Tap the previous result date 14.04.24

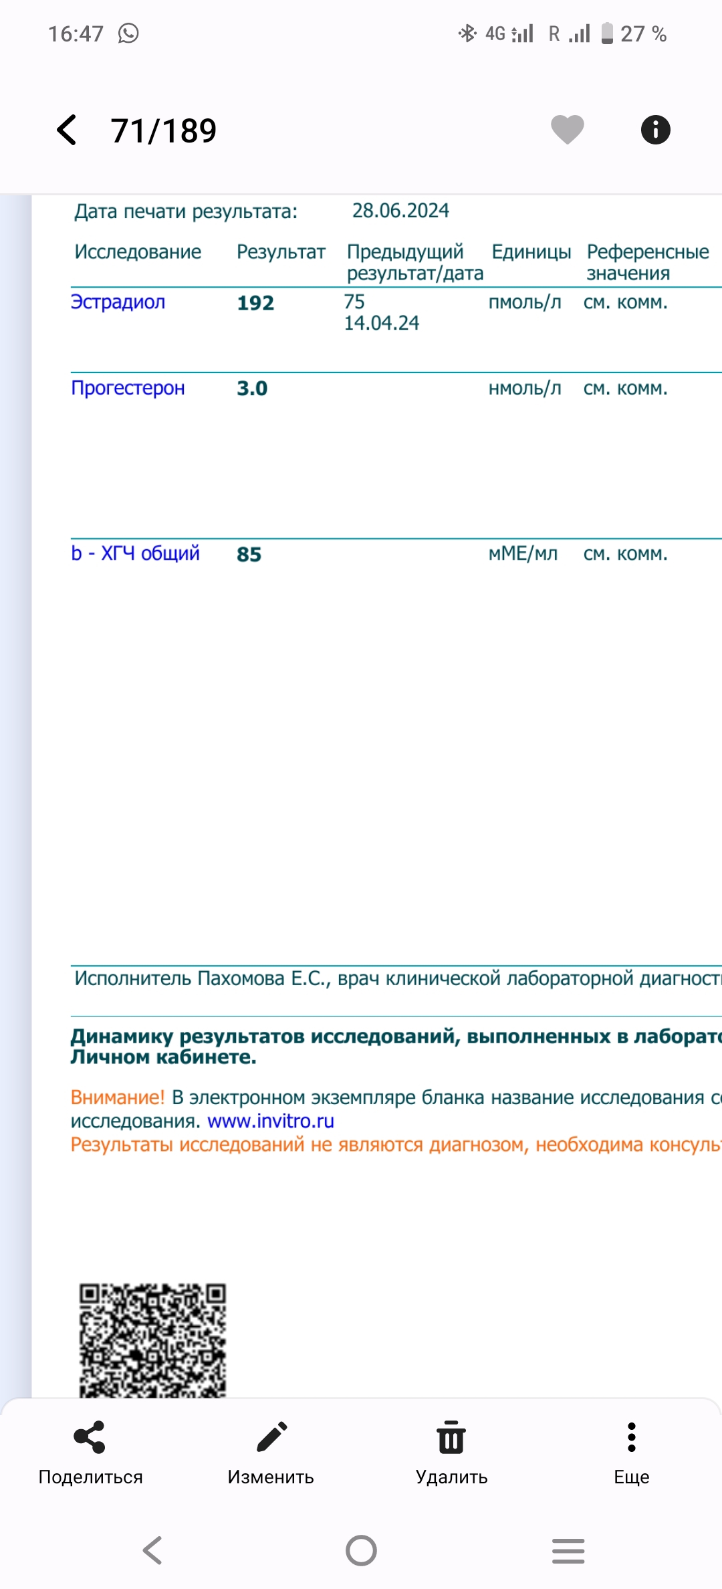coord(382,323)
